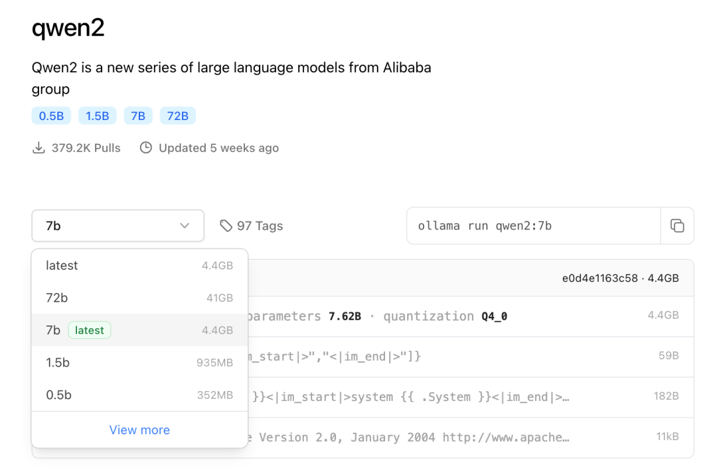Copy the ollama run command
This screenshot has height=472, width=717.
coord(677,226)
